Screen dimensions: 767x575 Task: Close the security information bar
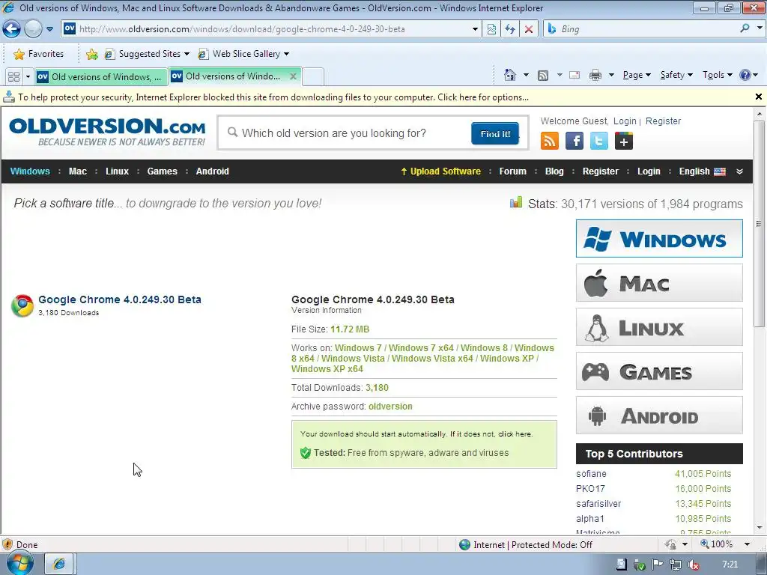[x=758, y=97]
